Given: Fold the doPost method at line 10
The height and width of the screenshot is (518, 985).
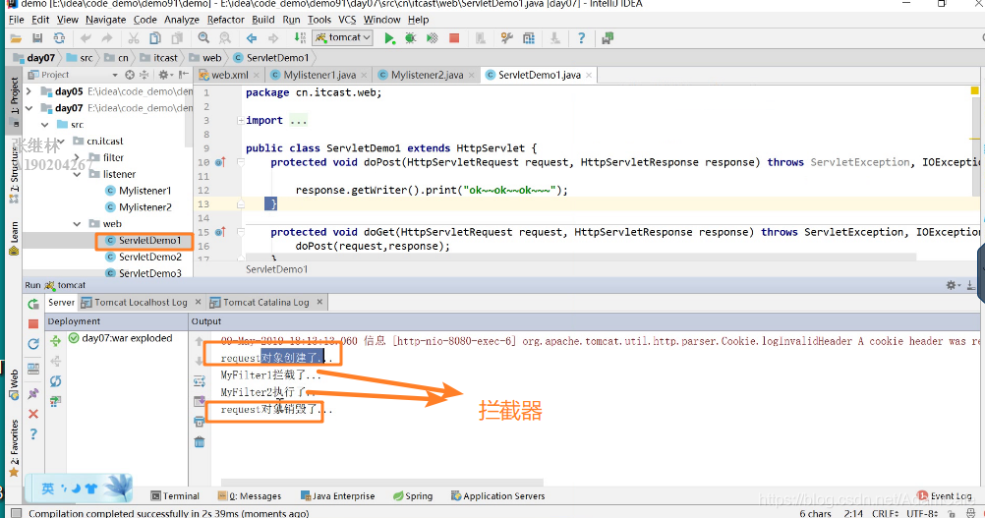Looking at the screenshot, I should click(x=241, y=162).
